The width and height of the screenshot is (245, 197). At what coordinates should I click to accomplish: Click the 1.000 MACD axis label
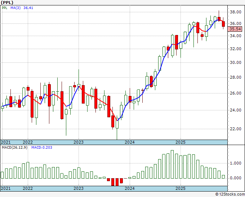pyautogui.click(x=236, y=163)
